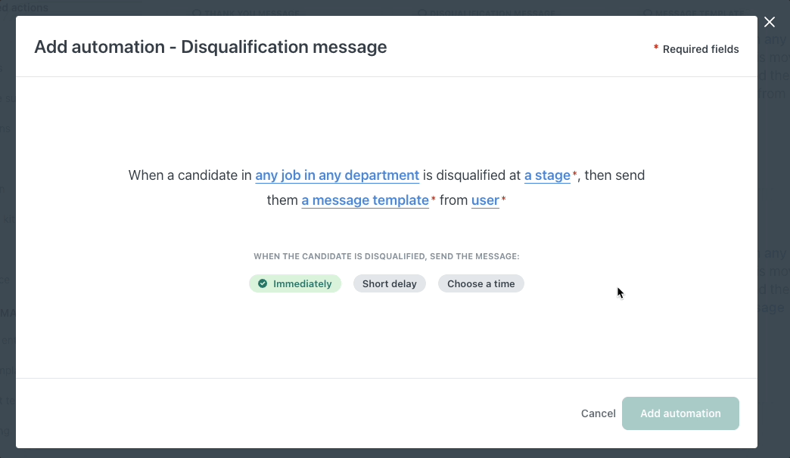Choose "a message template" for the automation

point(365,200)
